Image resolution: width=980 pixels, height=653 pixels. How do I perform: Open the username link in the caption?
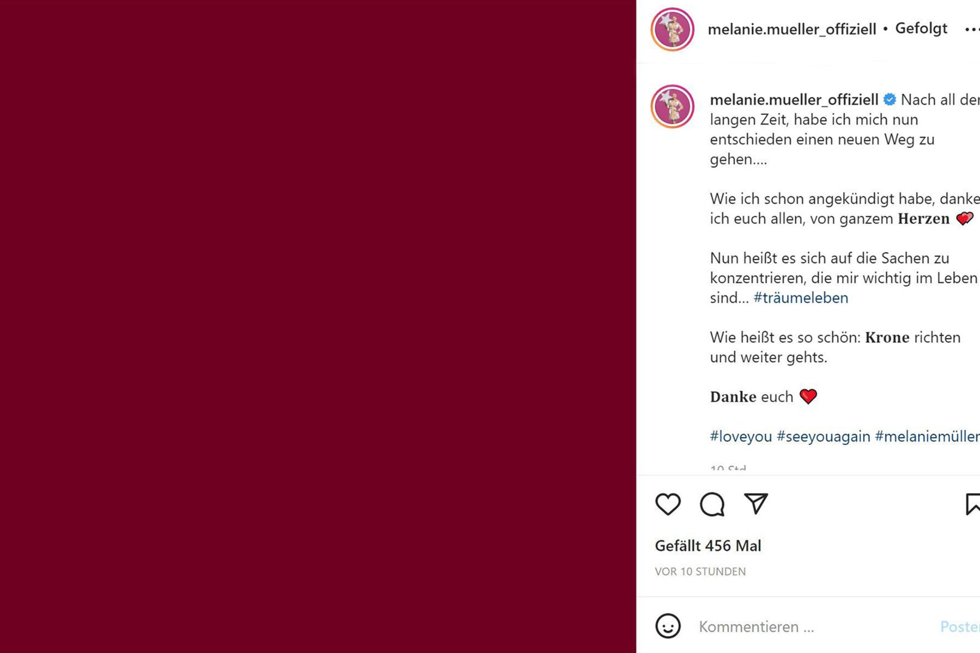pos(794,100)
